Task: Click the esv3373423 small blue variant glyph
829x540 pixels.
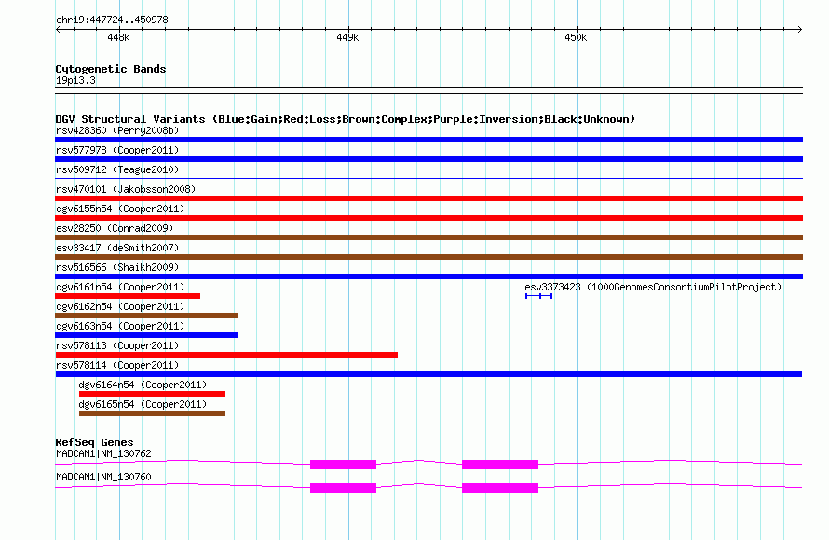Action: pyautogui.click(x=538, y=296)
